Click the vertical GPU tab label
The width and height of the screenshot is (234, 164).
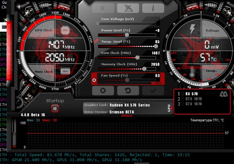click(x=169, y=108)
